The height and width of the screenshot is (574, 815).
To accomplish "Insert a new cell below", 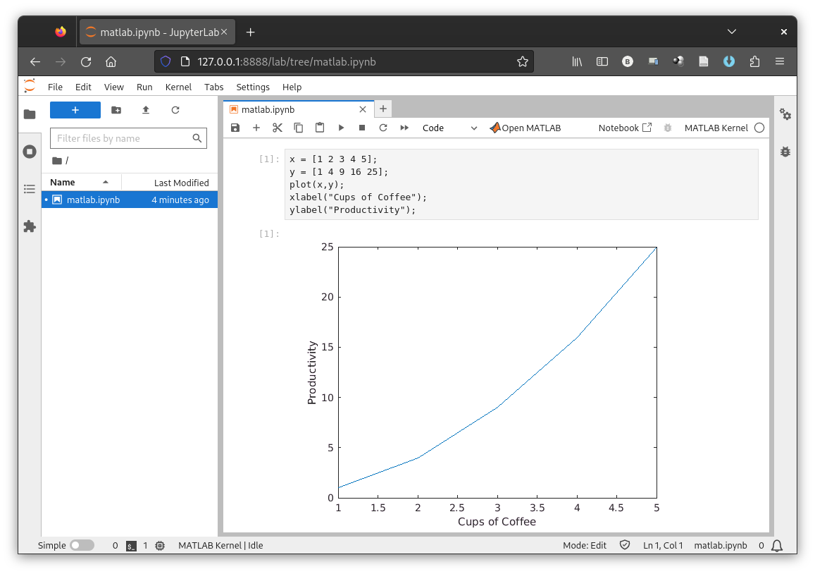I will (x=256, y=128).
